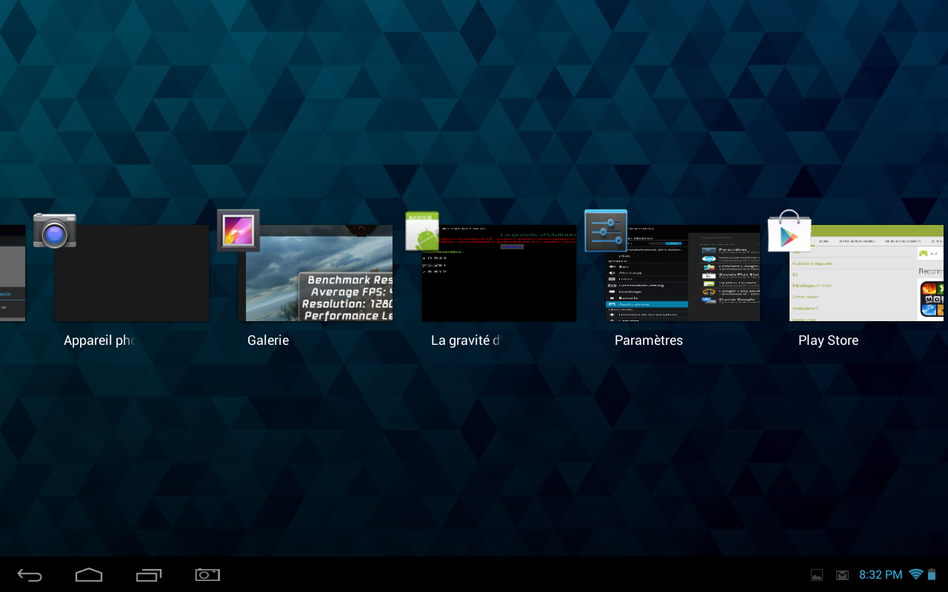
Task: Tap the Recent apps button
Action: tap(148, 575)
